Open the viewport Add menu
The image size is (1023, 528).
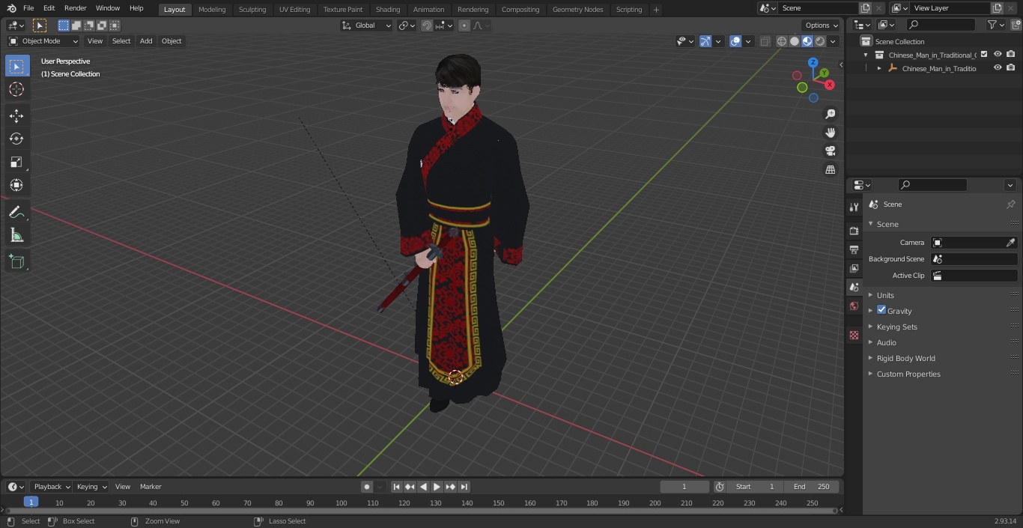pyautogui.click(x=146, y=41)
